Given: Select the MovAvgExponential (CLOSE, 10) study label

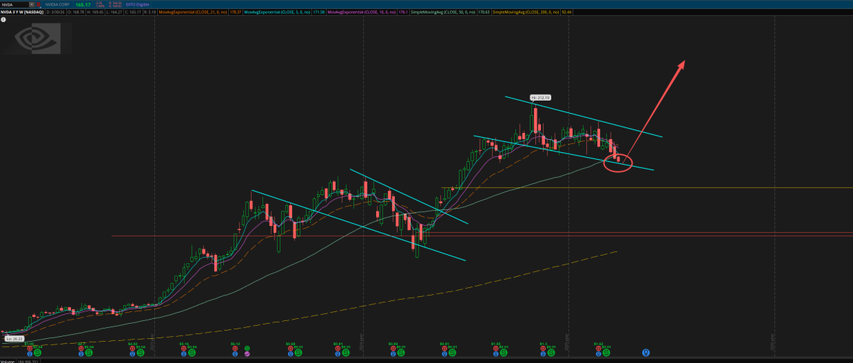Looking at the screenshot, I should coord(360,12).
